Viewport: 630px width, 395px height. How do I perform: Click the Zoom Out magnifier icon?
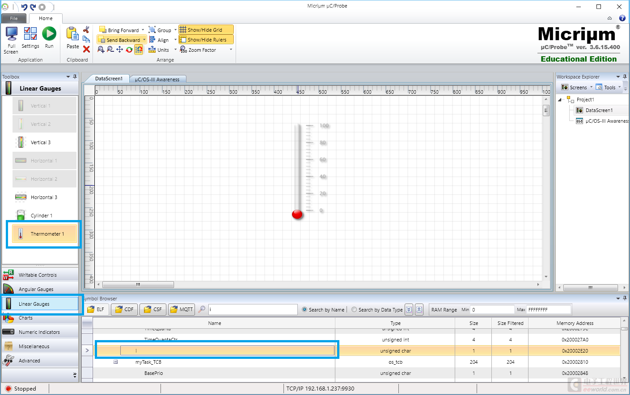pos(110,50)
